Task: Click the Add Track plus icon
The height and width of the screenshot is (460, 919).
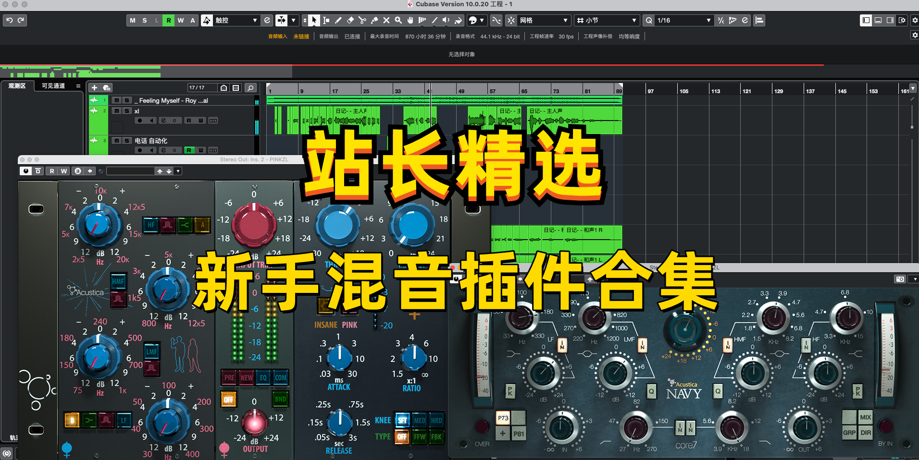Action: (x=94, y=87)
